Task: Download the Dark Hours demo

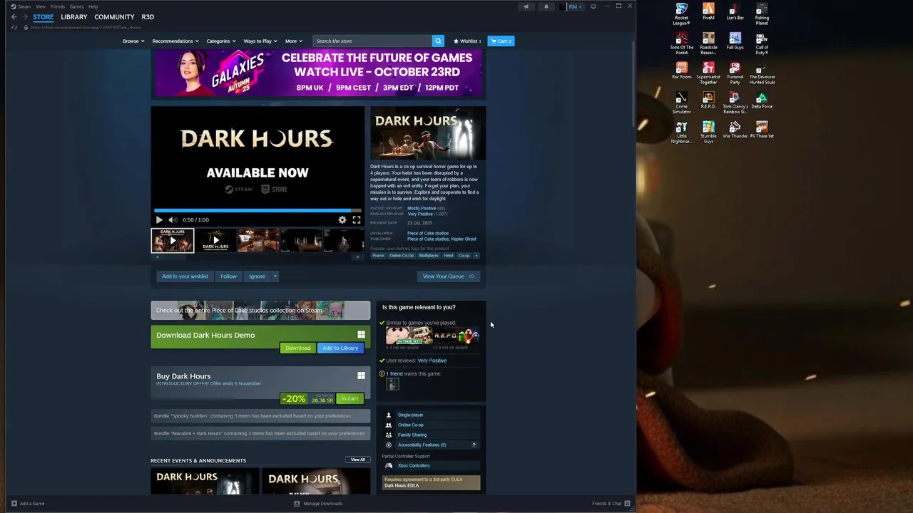Action: 298,348
